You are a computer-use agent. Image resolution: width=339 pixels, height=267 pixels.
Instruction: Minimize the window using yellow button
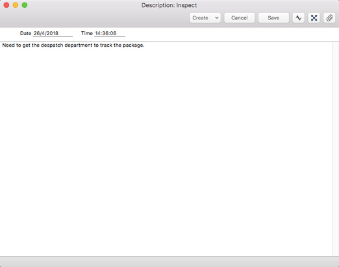(16, 5)
